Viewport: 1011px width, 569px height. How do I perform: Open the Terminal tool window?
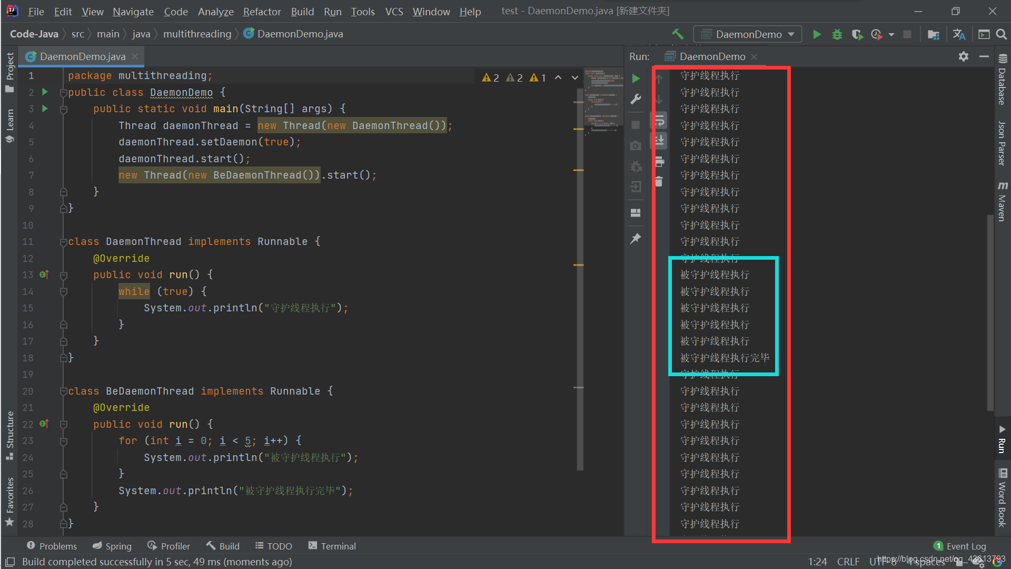pyautogui.click(x=332, y=546)
